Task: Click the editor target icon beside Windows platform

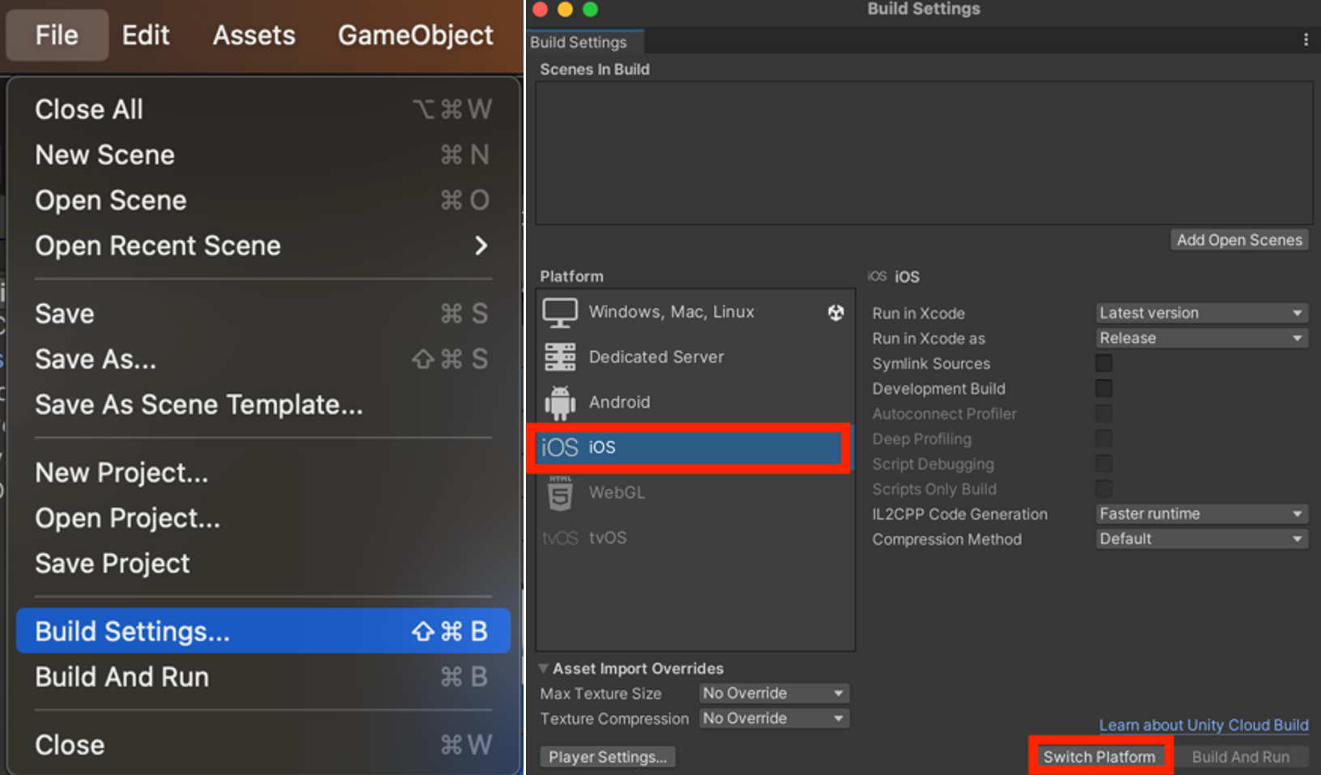Action: (836, 311)
